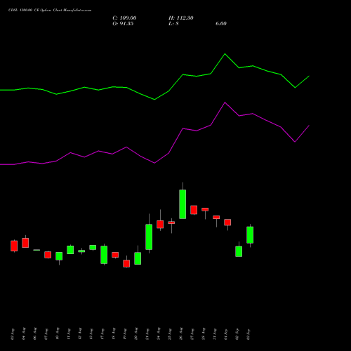351x351 pixels.
Task: Click the highest peak of the green line
Action: click(225, 54)
